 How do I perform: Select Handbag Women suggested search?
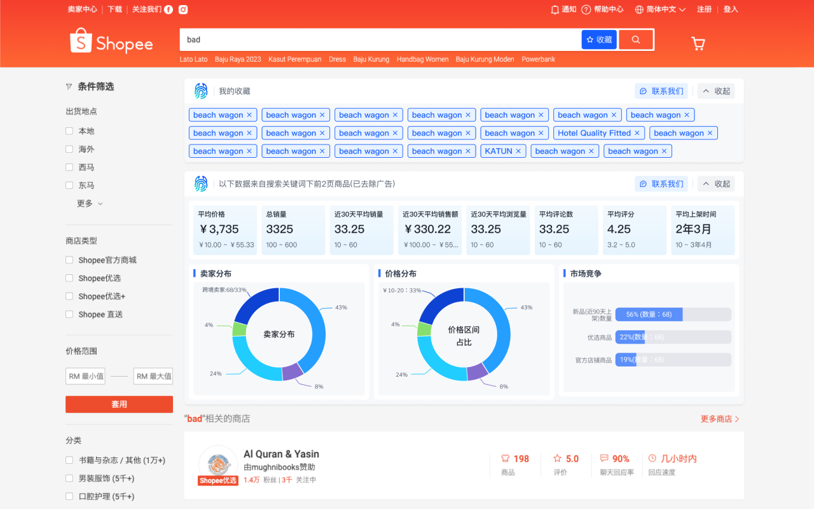click(423, 59)
